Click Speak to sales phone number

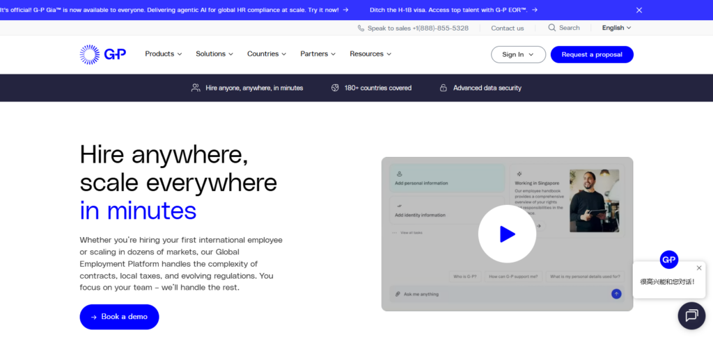(418, 28)
